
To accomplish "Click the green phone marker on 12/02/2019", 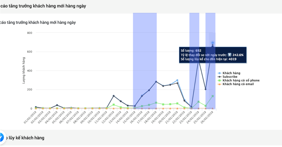I will click(114, 105).
